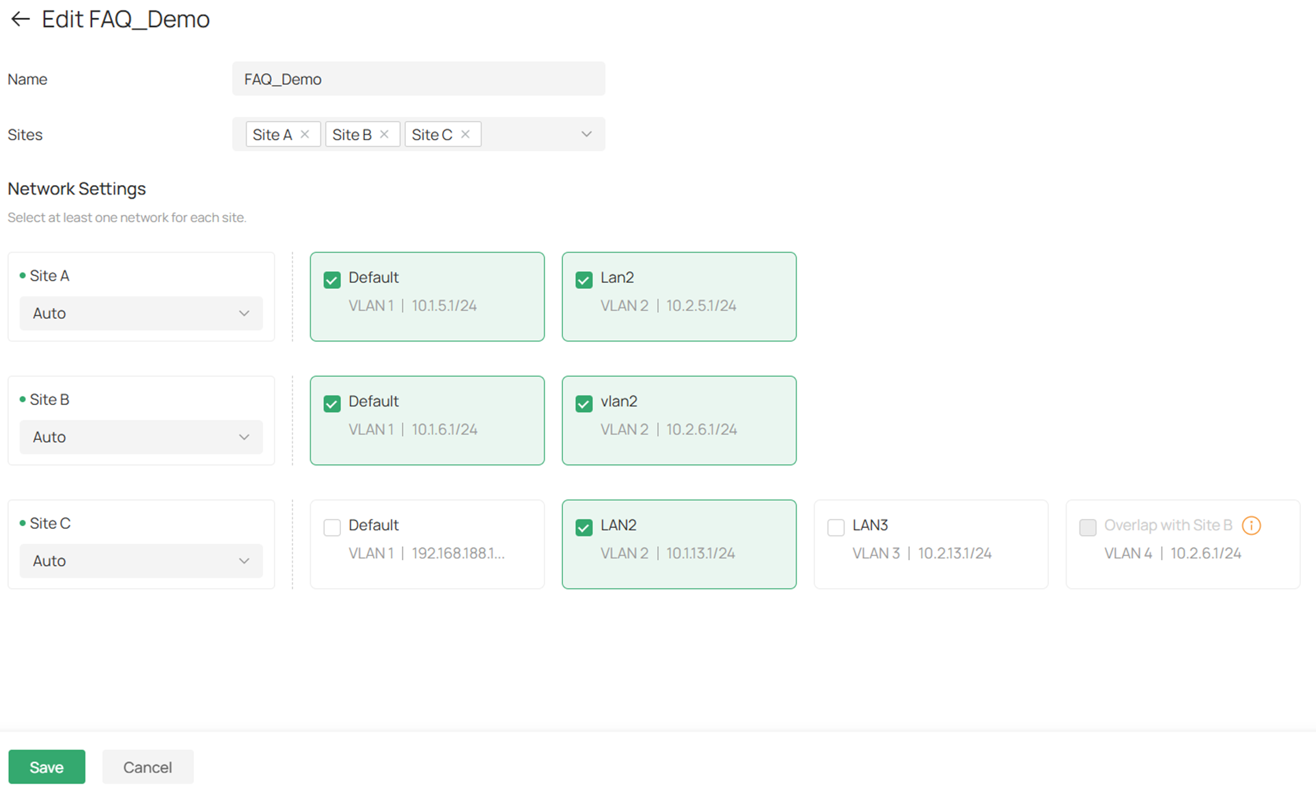
Task: Click the Edit FAQ_Demo page title
Action: (126, 19)
